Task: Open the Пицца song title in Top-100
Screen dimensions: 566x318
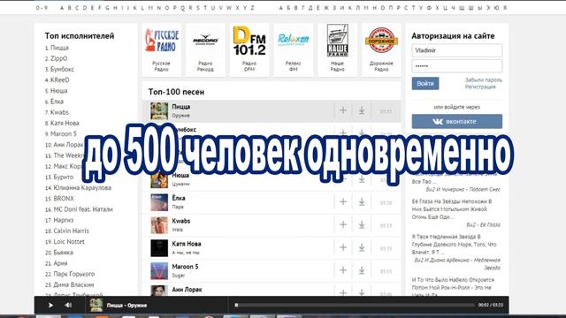Action: click(180, 107)
